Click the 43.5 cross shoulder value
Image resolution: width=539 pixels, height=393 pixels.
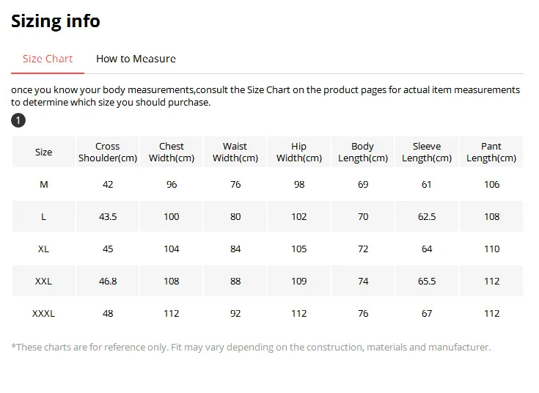click(x=108, y=216)
